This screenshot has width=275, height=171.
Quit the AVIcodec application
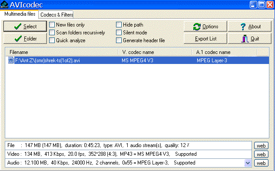tap(250, 38)
